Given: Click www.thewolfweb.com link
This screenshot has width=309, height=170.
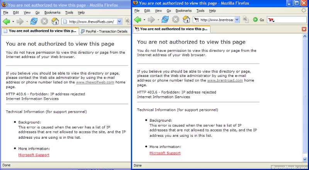Looking at the screenshot, I should click(x=95, y=82).
